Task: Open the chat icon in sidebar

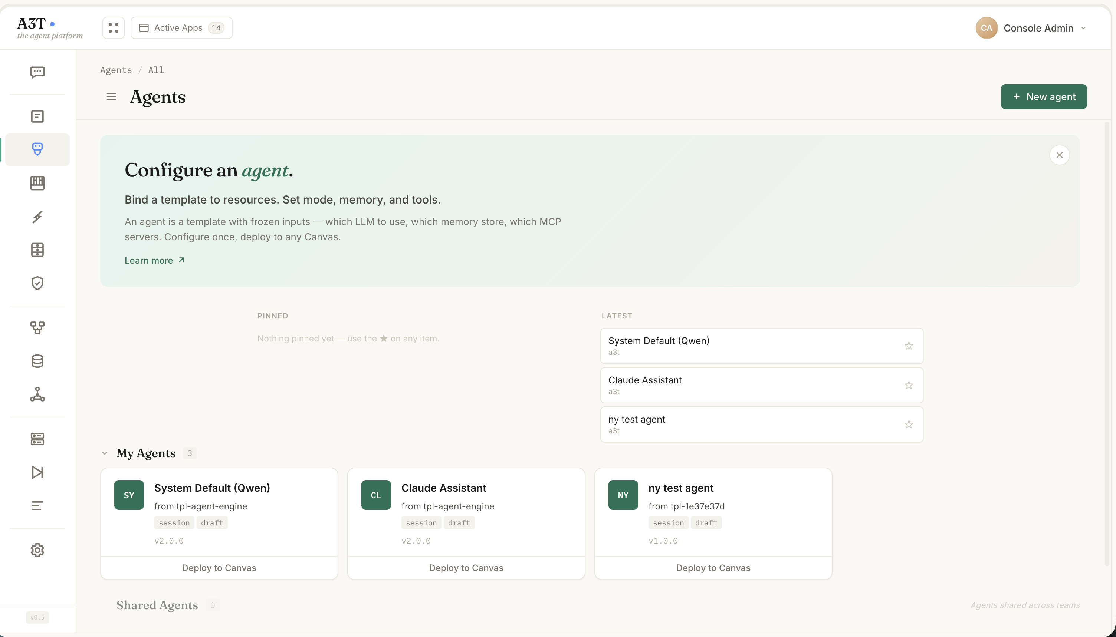Action: (x=37, y=72)
